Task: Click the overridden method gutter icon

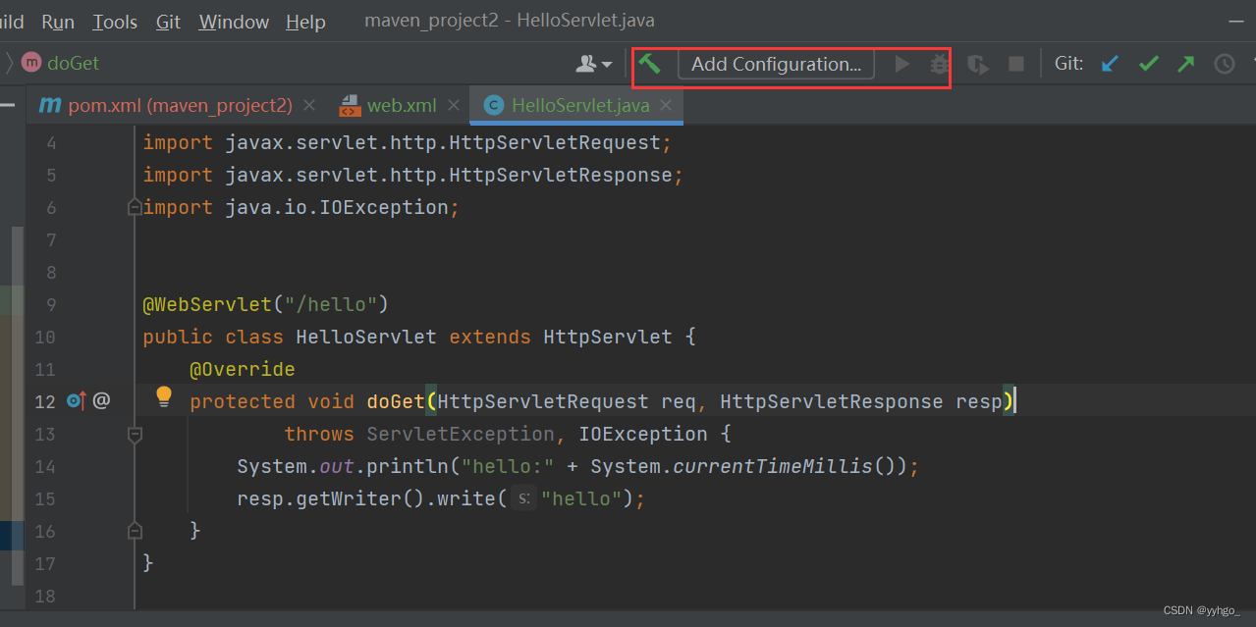Action: [x=76, y=400]
